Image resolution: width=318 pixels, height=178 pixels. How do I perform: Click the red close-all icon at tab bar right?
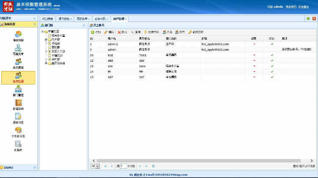pyautogui.click(x=314, y=19)
